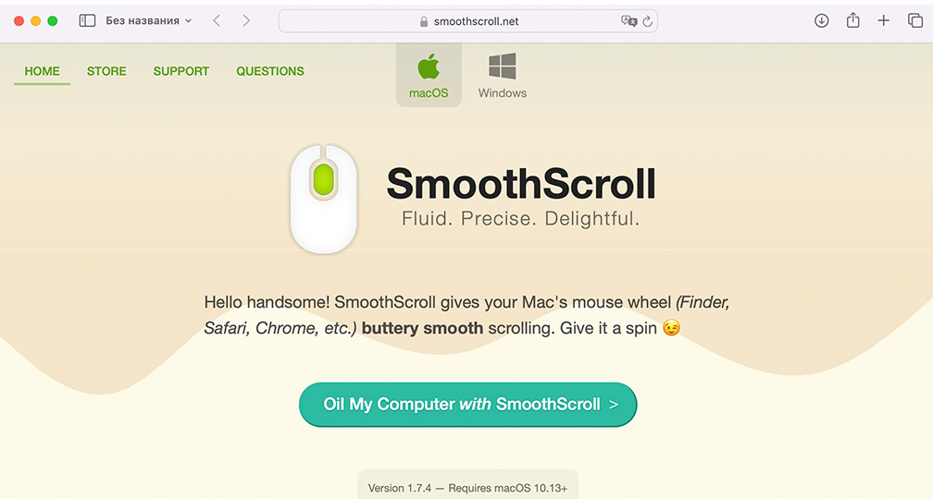Screen dimensions: 933x499
Task: Open a new tab with the plus icon
Action: pos(884,20)
